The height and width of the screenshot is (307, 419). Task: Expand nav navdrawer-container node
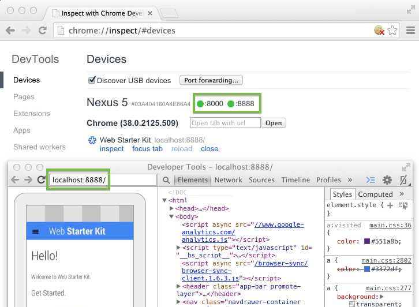(178, 302)
